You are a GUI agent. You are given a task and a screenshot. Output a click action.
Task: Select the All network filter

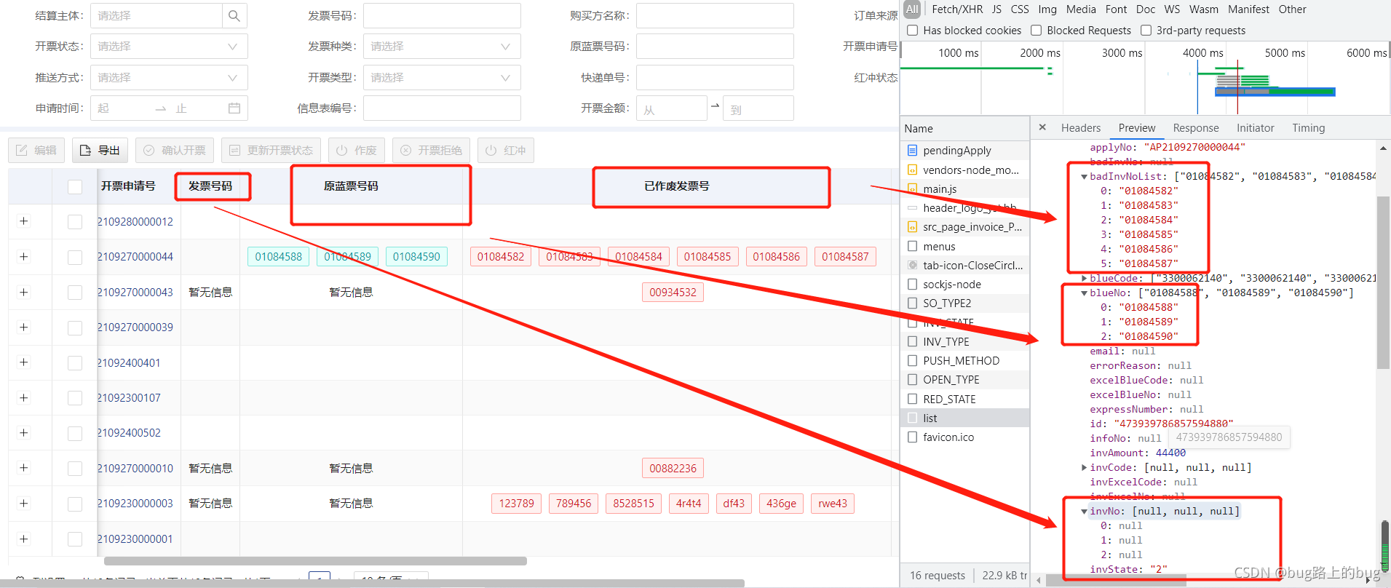tap(912, 9)
